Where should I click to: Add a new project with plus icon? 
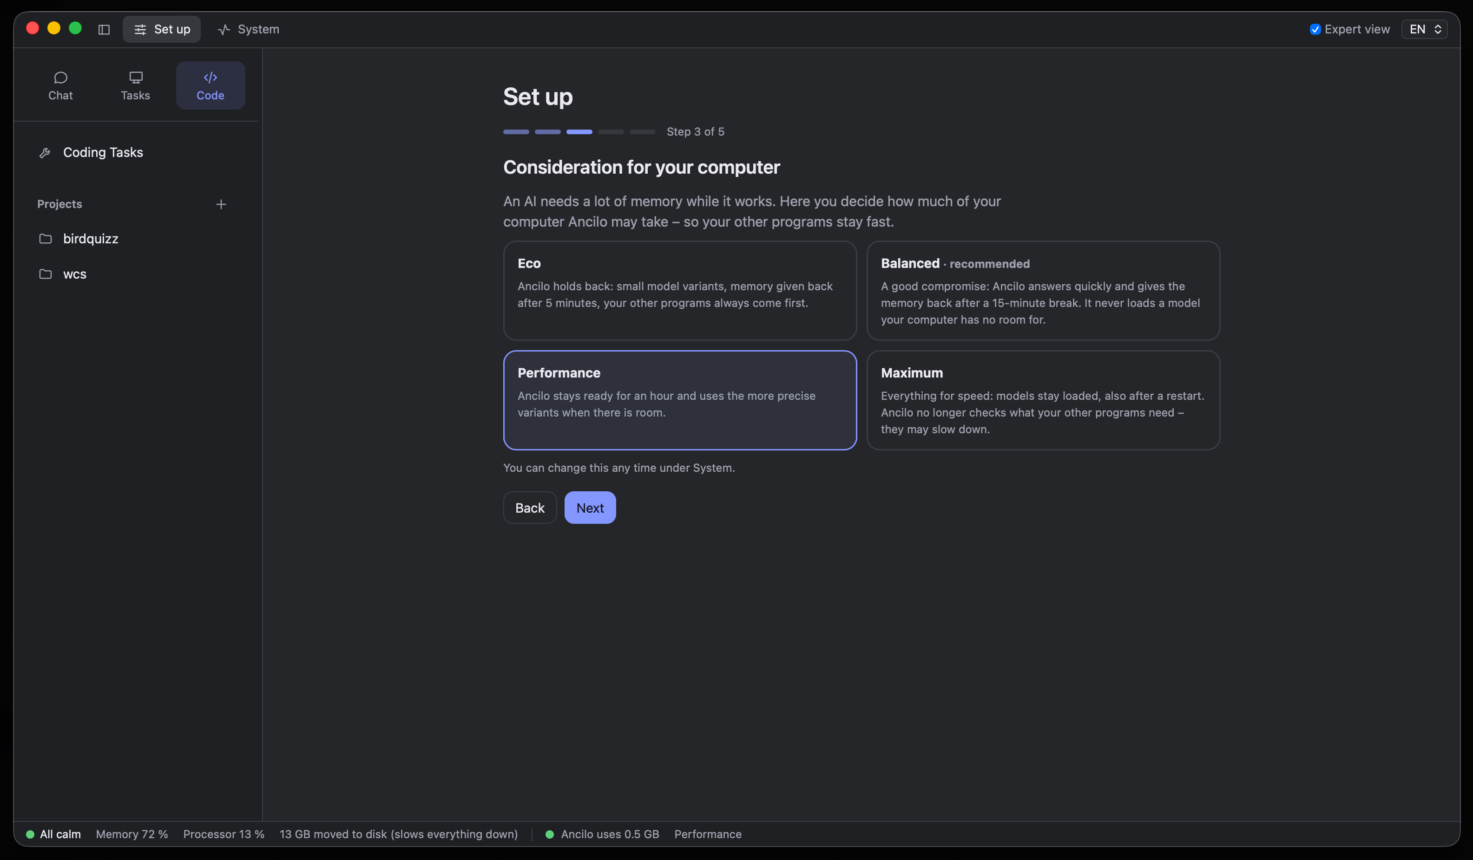coord(221,204)
